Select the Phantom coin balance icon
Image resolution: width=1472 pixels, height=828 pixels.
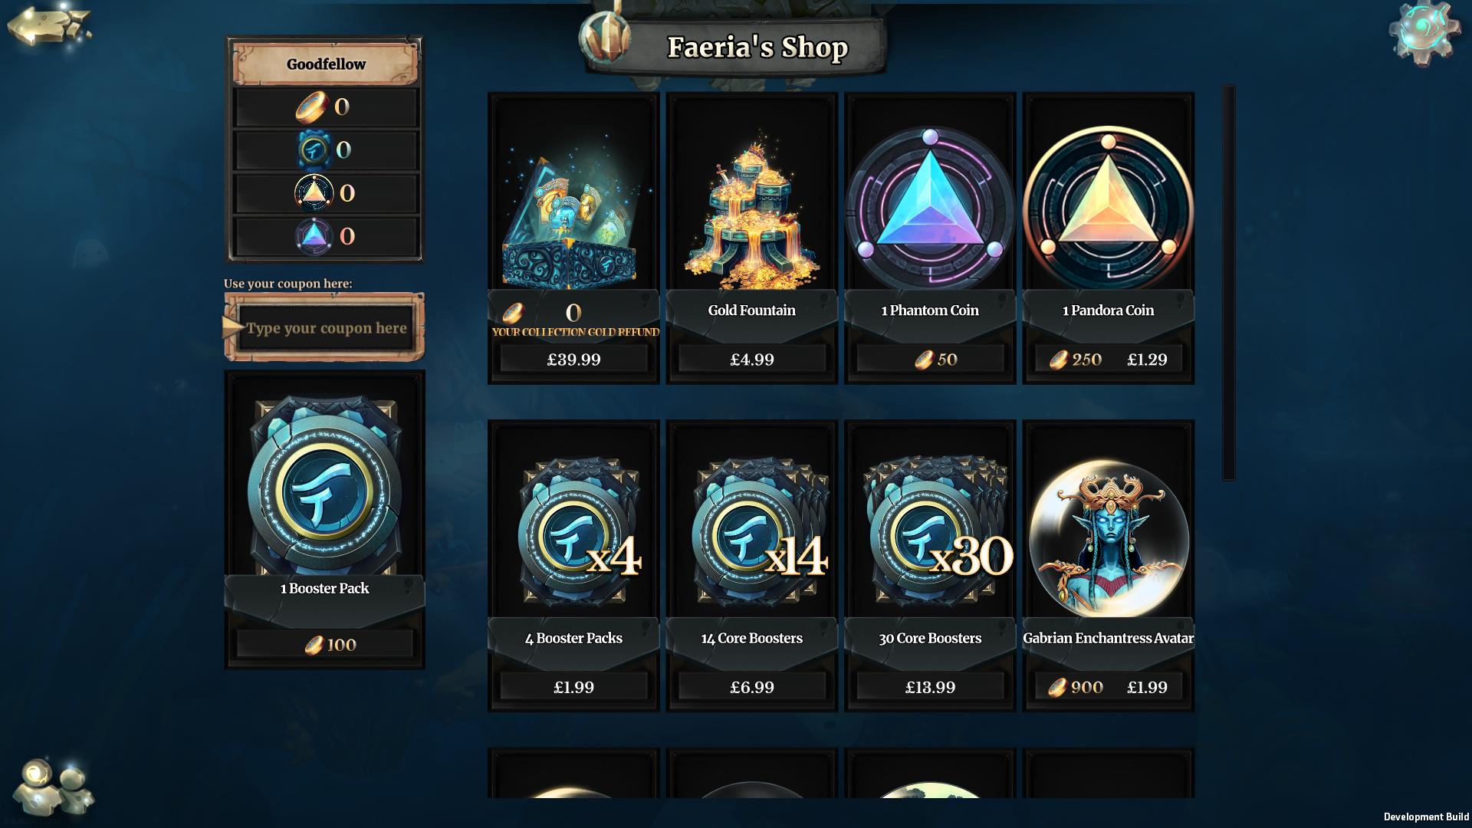[x=314, y=236]
